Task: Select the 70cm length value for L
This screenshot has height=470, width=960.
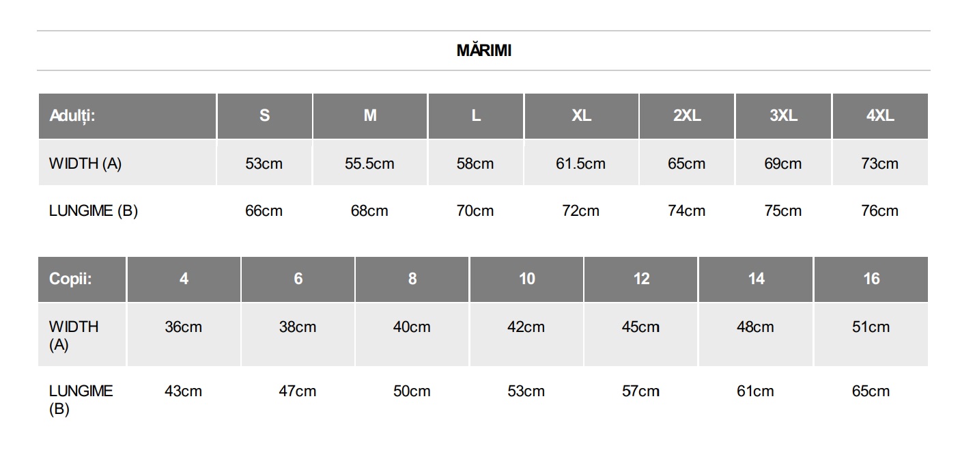Action: [475, 210]
